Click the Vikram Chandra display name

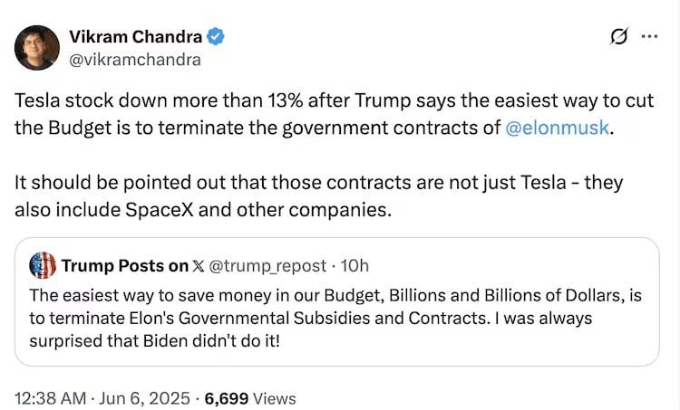136,37
